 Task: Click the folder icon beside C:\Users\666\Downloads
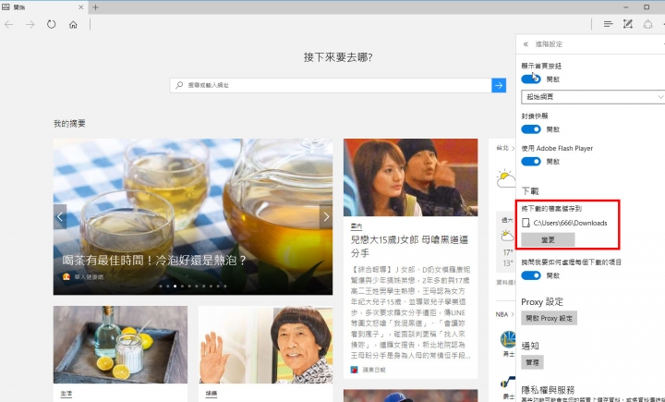tap(526, 223)
